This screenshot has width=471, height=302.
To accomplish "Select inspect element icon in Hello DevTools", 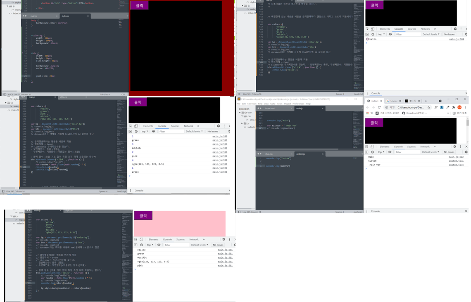I will [367, 29].
